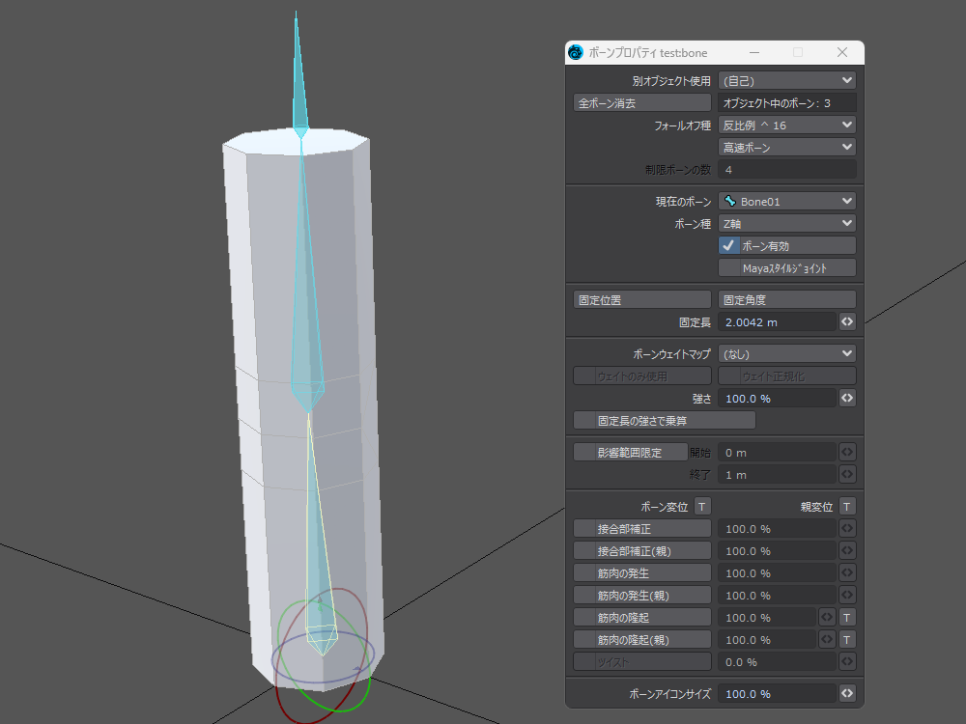Click the slider arrows on the 筋肉の隆起 row
966x724 pixels.
(827, 617)
